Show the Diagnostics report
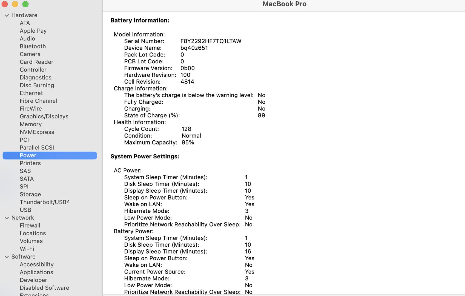The width and height of the screenshot is (465, 296). pyautogui.click(x=36, y=78)
